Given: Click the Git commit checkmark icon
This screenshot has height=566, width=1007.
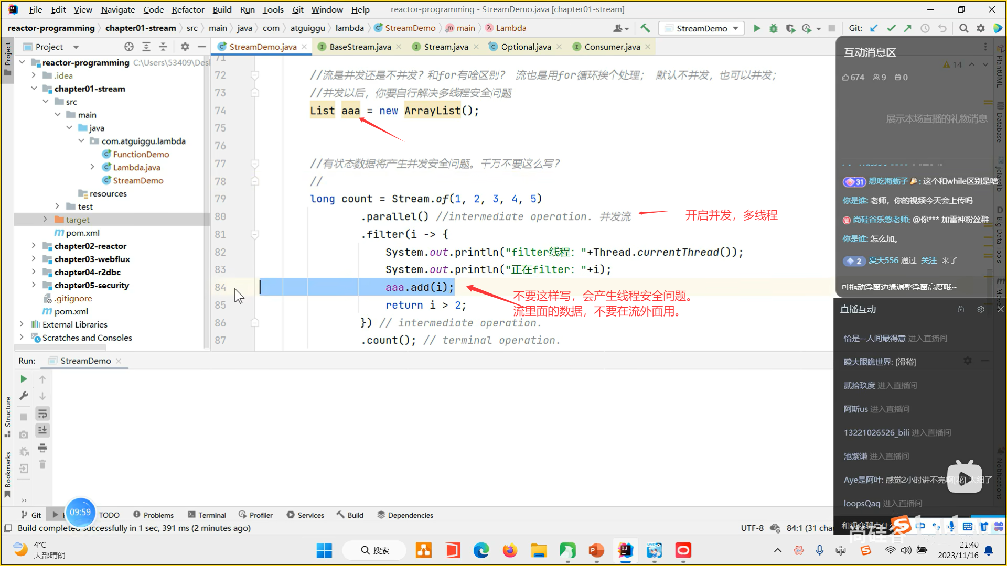Looking at the screenshot, I should point(891,28).
